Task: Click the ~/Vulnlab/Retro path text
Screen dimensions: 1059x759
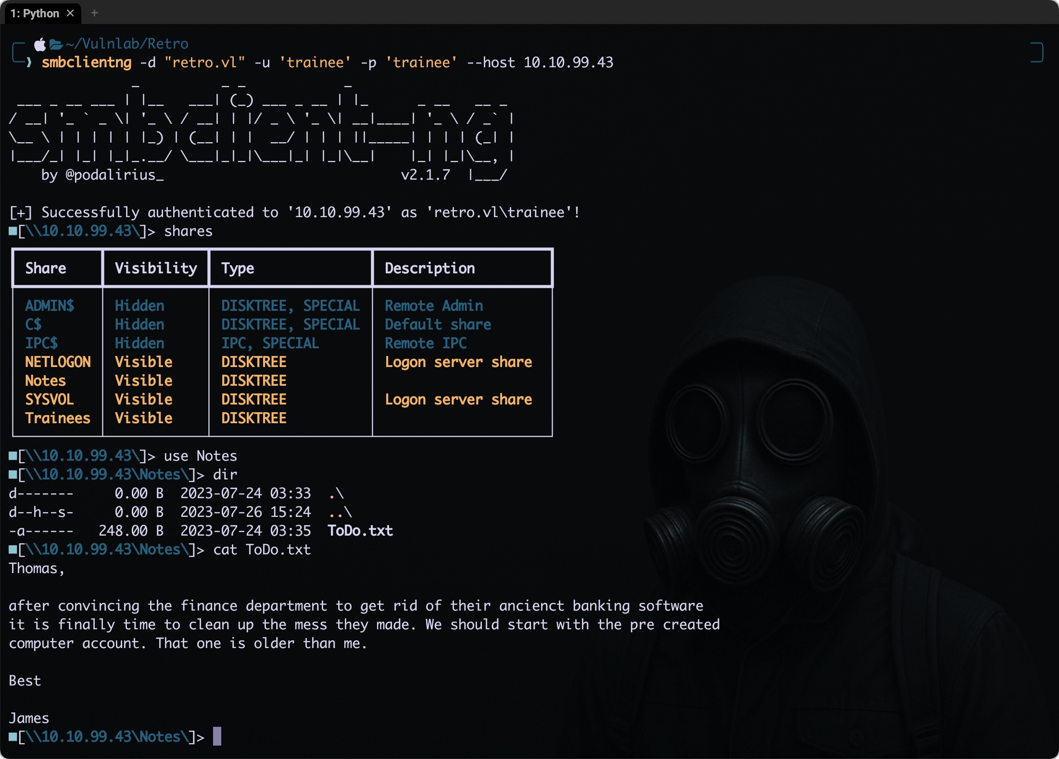Action: 127,44
